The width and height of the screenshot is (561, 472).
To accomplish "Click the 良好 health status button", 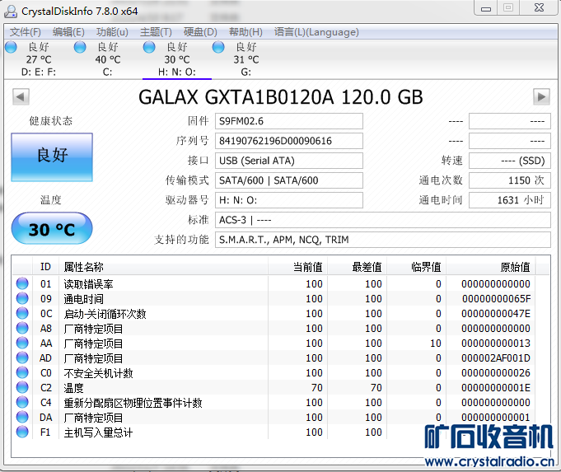I will (52, 157).
